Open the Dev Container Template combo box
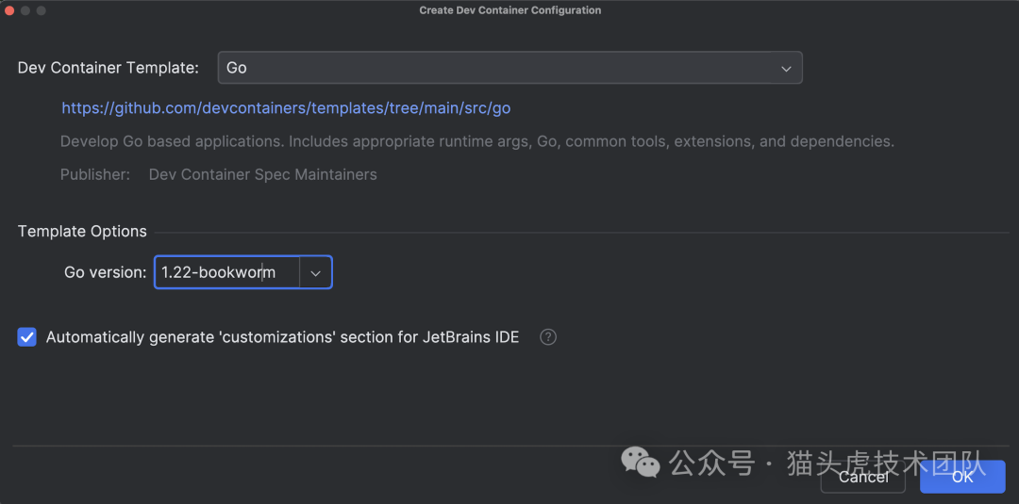Viewport: 1019px width, 504px height. point(509,68)
